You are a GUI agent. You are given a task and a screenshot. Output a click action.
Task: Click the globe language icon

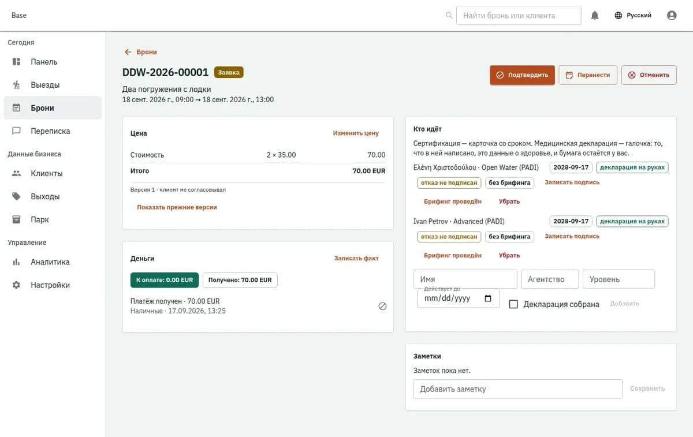(619, 16)
